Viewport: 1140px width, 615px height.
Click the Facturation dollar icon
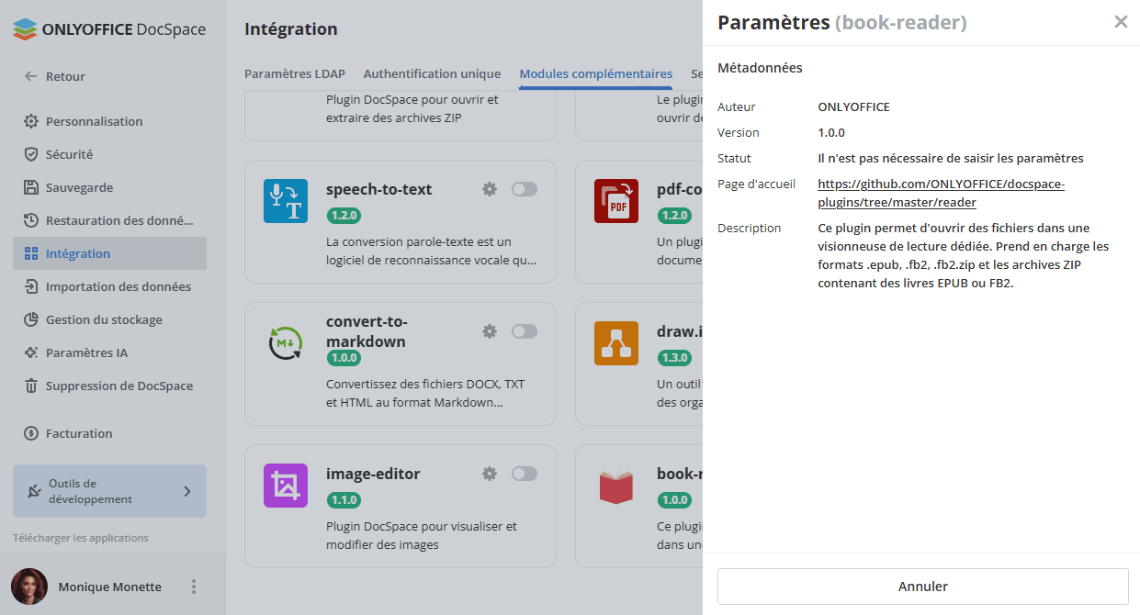[31, 433]
